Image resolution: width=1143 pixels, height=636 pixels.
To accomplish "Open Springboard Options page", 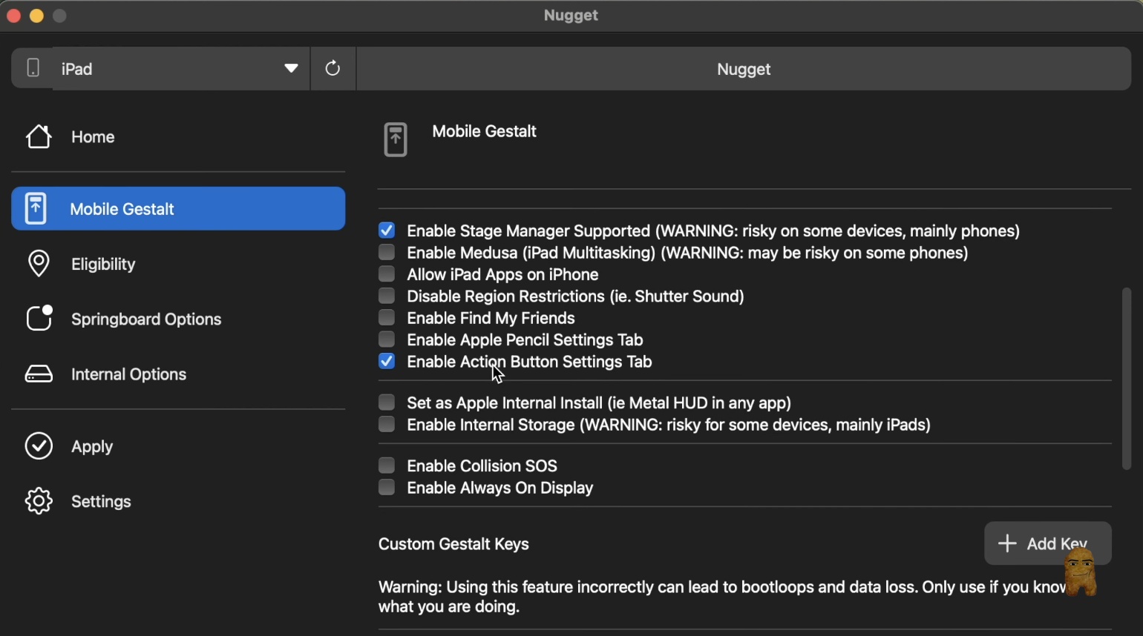I will (178, 319).
